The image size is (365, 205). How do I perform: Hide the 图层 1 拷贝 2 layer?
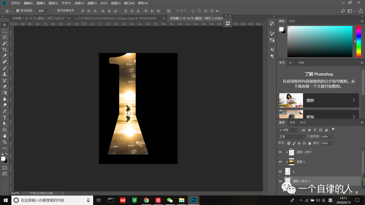pos(280,181)
